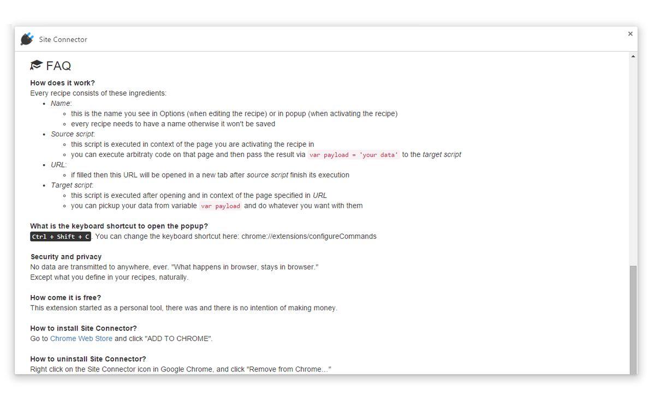The width and height of the screenshot is (655, 409).
Task: Click the Ctrl + Shift + C shortcut badge
Action: (61, 237)
